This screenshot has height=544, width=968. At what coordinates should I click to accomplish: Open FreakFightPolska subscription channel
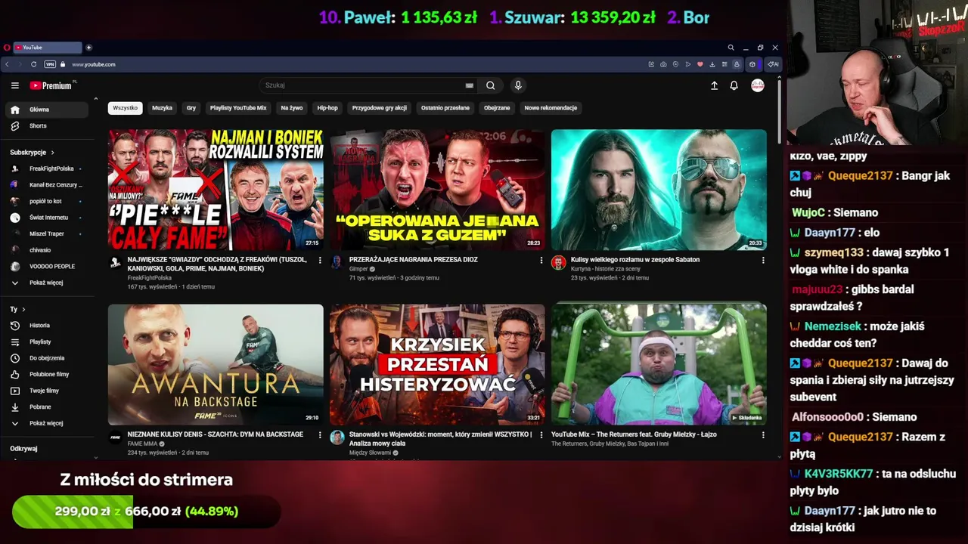48,168
